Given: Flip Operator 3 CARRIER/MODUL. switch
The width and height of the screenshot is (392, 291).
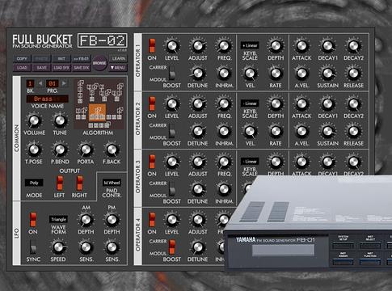Looking at the screenshot, I should [x=172, y=189].
